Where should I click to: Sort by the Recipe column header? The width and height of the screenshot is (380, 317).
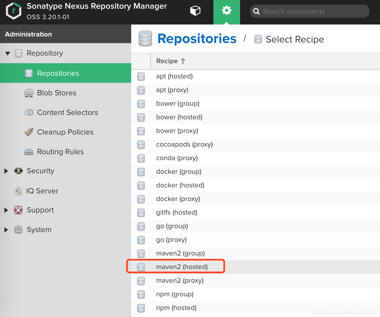[265, 61]
